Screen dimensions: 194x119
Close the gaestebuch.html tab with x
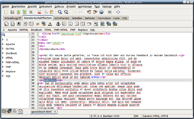[55, 112]
